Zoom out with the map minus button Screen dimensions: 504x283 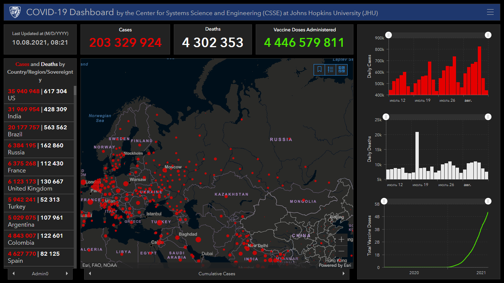tap(341, 251)
